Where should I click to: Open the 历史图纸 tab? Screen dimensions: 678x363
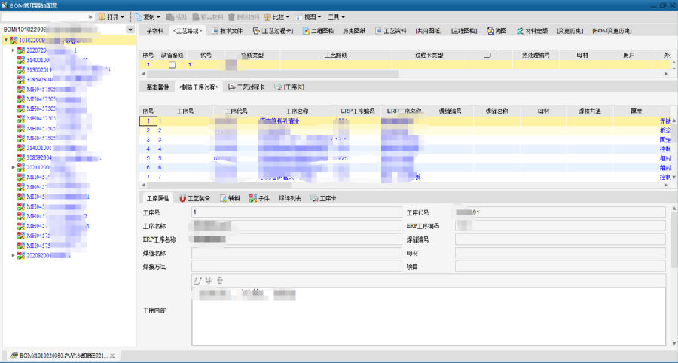[x=354, y=31]
